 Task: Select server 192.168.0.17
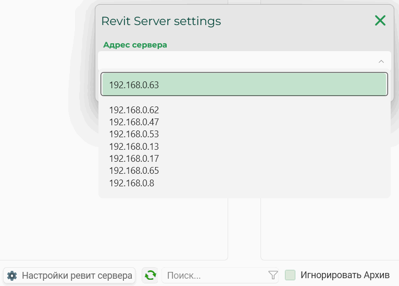(134, 159)
